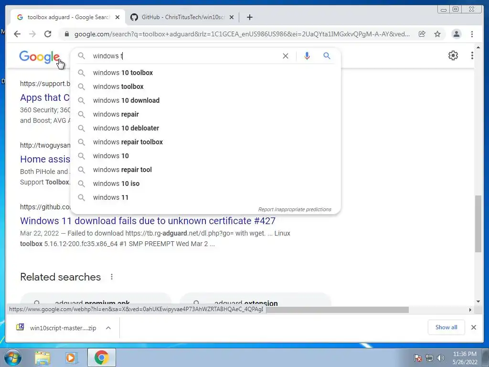Switch to toolbox adguard Google Search tab
The image size is (489, 367).
[x=68, y=17]
